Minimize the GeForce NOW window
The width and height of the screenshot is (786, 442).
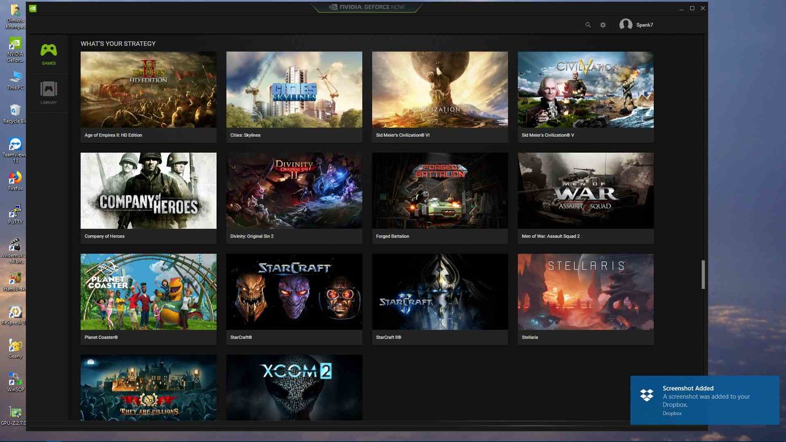tap(682, 8)
